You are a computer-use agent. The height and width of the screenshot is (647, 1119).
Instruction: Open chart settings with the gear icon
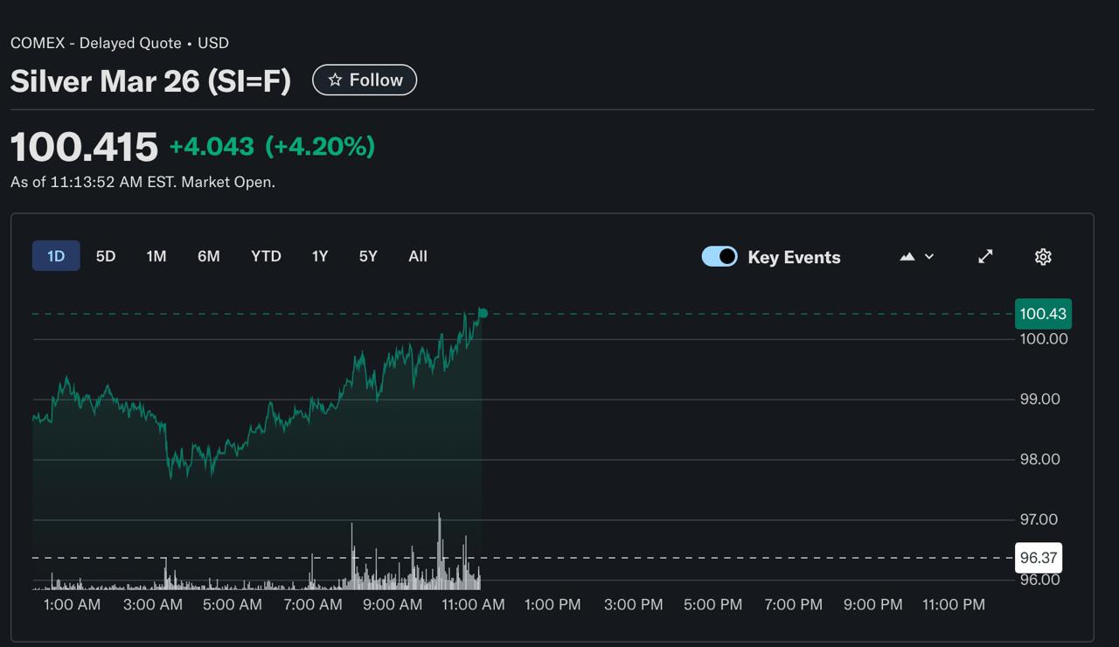coord(1042,256)
